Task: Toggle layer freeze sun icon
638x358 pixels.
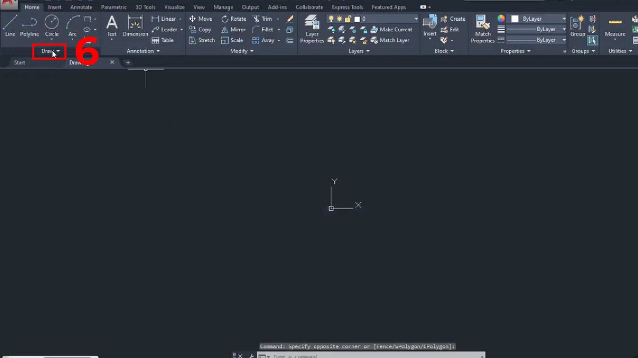Action: (x=340, y=18)
